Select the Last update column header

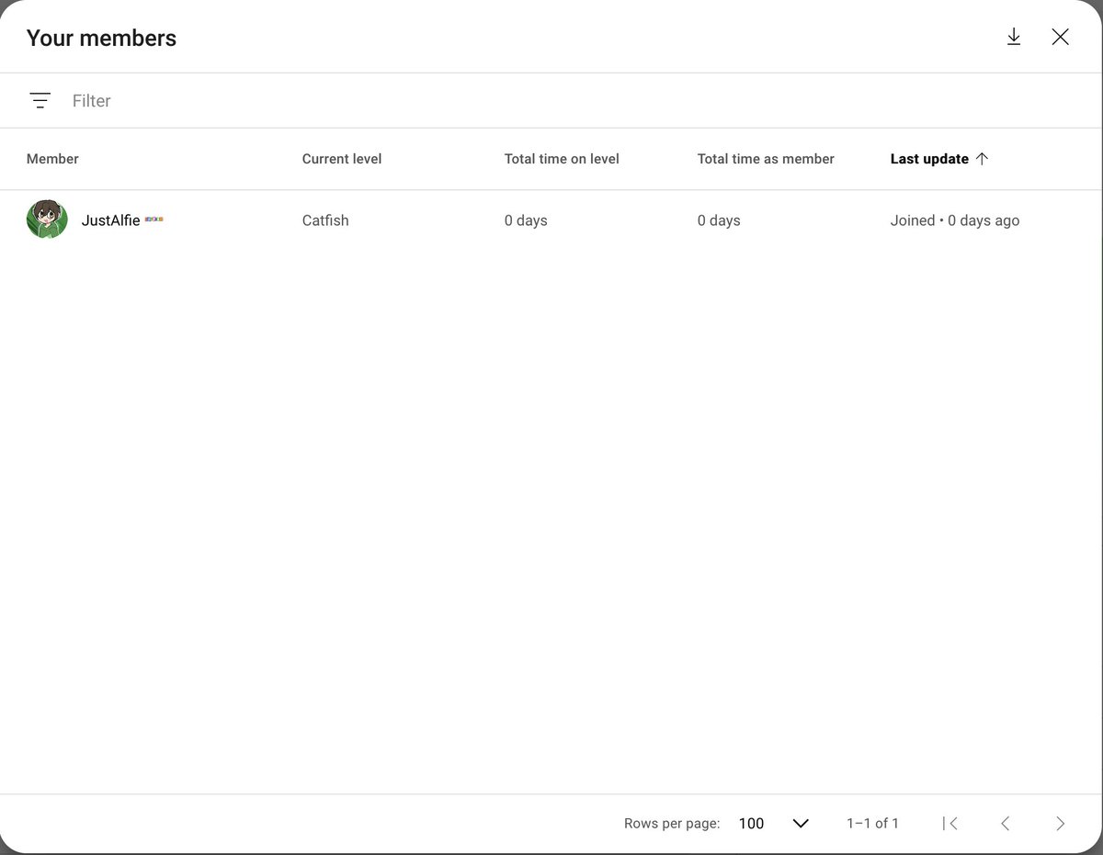coord(929,159)
